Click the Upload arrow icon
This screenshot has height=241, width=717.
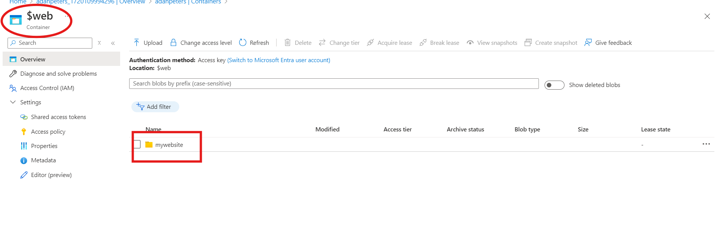click(x=136, y=43)
